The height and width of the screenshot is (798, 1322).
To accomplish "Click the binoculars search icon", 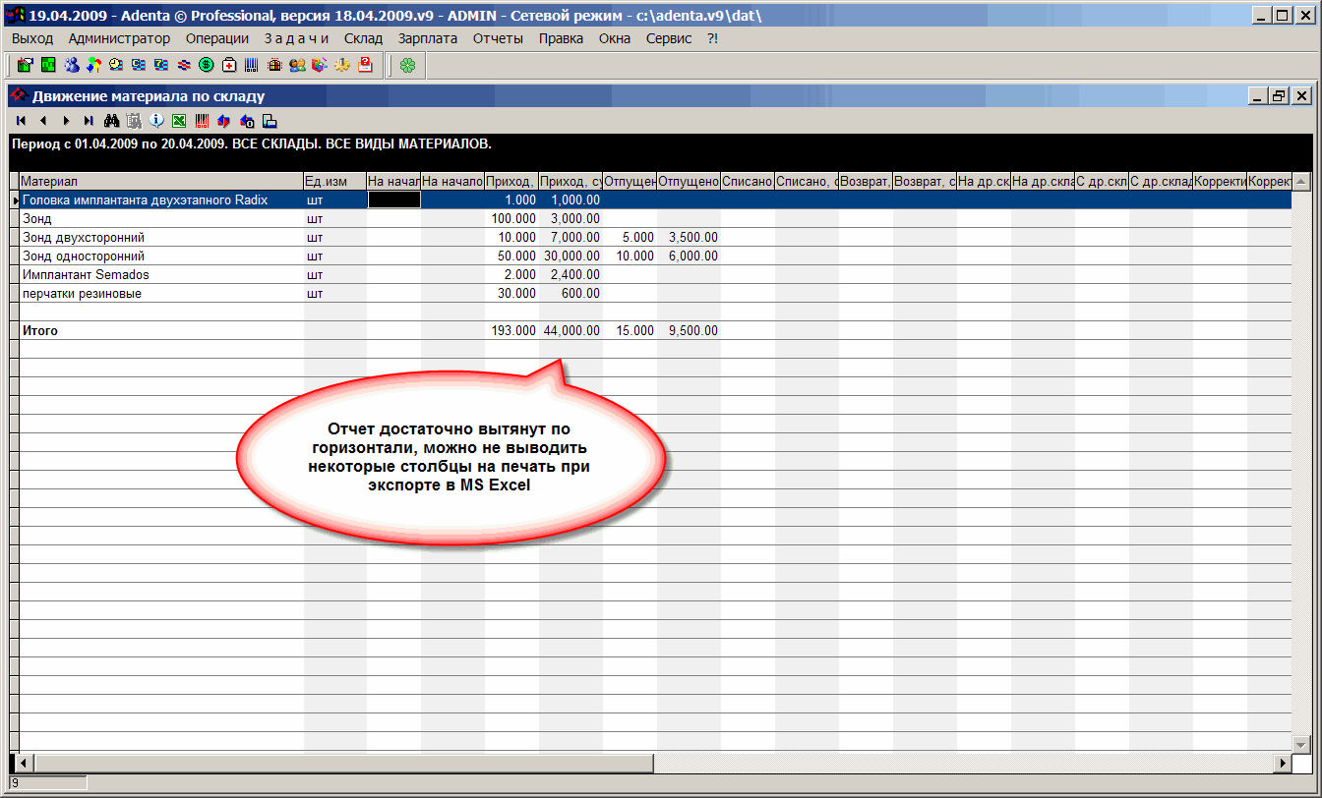I will (112, 121).
